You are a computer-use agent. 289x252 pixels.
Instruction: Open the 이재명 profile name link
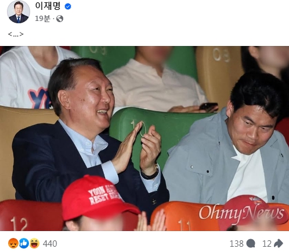pos(48,6)
